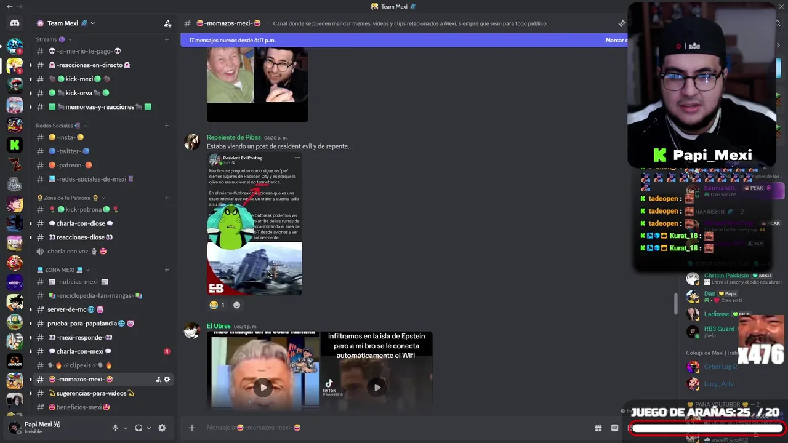This screenshot has width=788, height=443.
Task: Open Repelente de Pibas avatar
Action: (192, 142)
